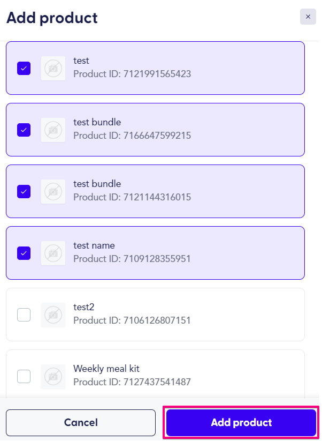Click the test2 product card
The height and width of the screenshot is (441, 322).
(155, 315)
